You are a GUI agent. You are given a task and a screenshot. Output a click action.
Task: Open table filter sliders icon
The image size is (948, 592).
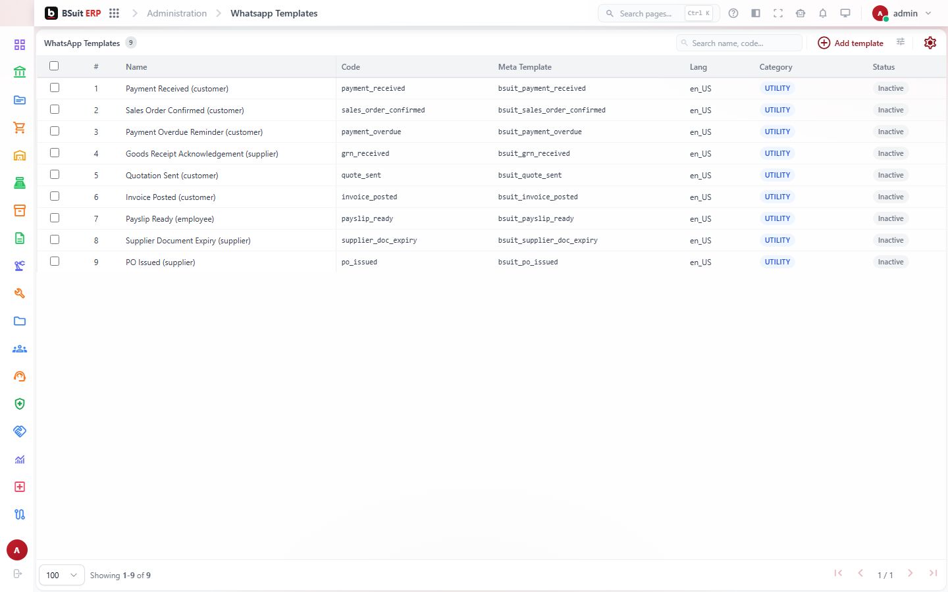click(x=901, y=43)
